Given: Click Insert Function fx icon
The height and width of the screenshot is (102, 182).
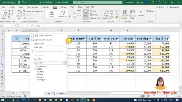Looking at the screenshot, I should [x=32, y=26].
